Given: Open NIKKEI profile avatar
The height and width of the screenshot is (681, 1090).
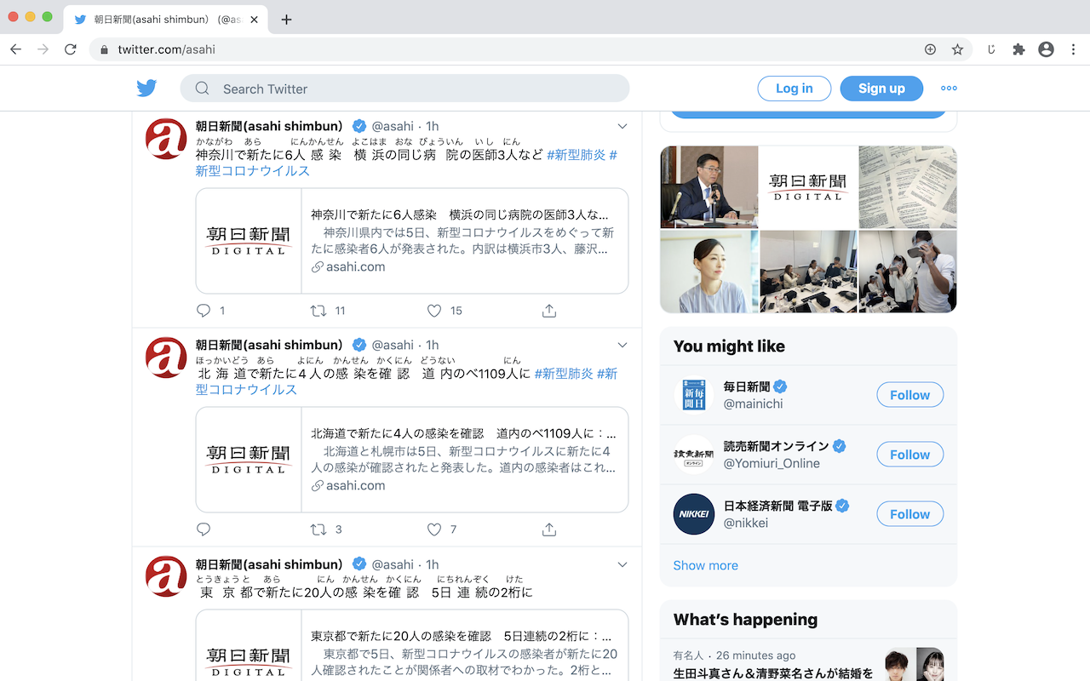Looking at the screenshot, I should [x=694, y=514].
